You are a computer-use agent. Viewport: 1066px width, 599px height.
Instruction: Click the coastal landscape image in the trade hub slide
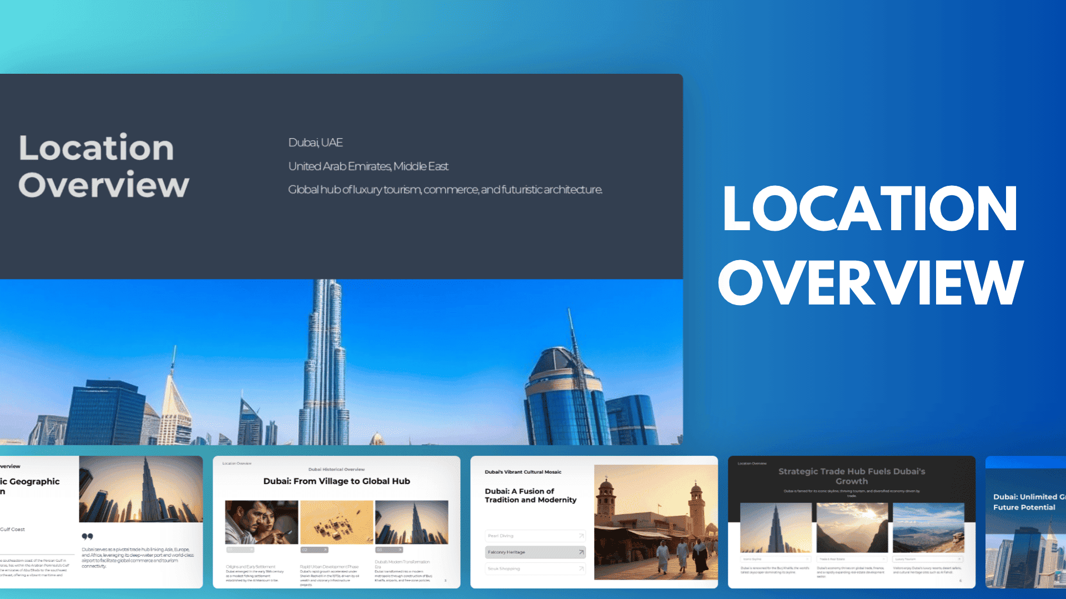(928, 527)
